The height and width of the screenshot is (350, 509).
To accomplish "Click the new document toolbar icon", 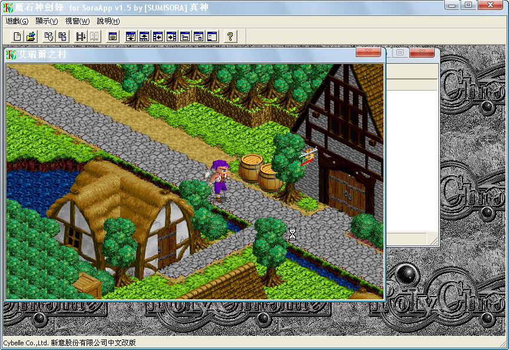I will (x=17, y=36).
